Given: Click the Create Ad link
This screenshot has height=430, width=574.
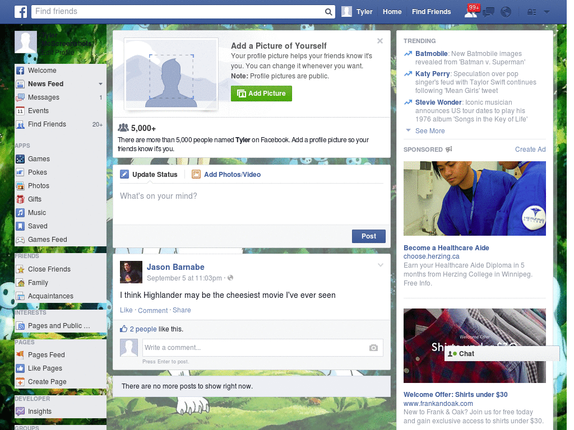Looking at the screenshot, I should [530, 149].
